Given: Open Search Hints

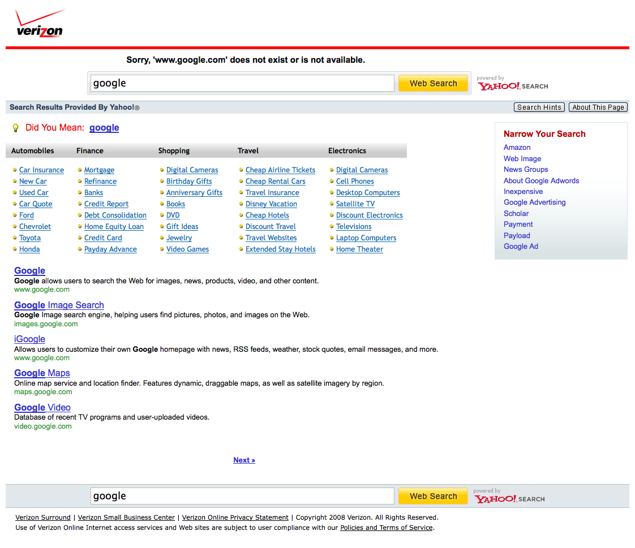Looking at the screenshot, I should coord(539,107).
